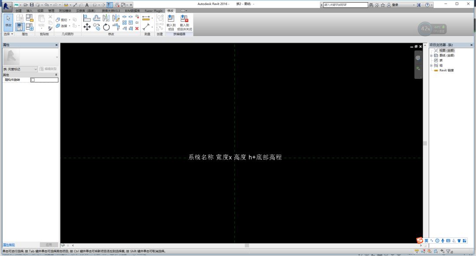This screenshot has width=476, height=256.
Task: Click the Array tool icon
Action: [x=124, y=22]
